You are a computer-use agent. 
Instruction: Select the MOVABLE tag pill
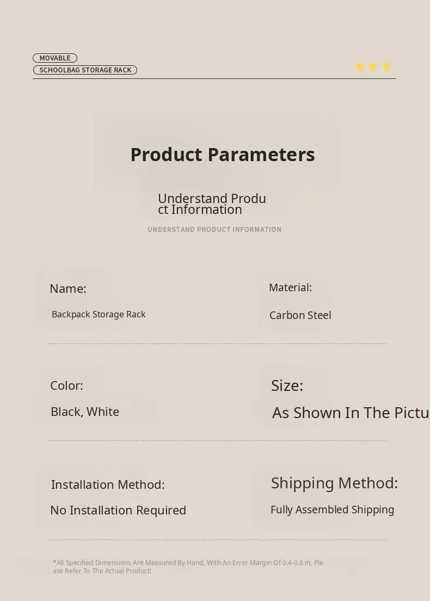coord(55,58)
